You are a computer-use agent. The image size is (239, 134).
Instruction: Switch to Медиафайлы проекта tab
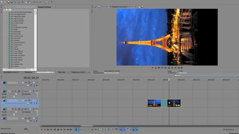[11, 72]
